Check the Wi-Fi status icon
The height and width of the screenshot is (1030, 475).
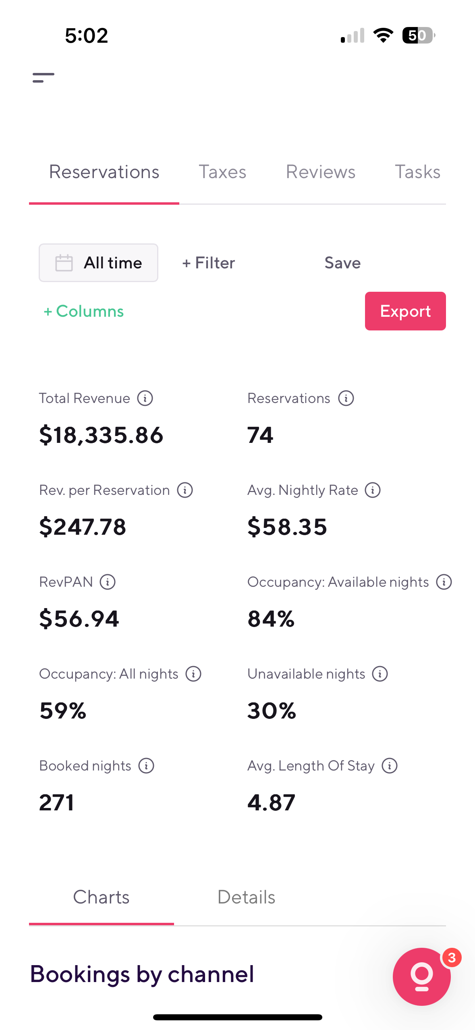[383, 35]
